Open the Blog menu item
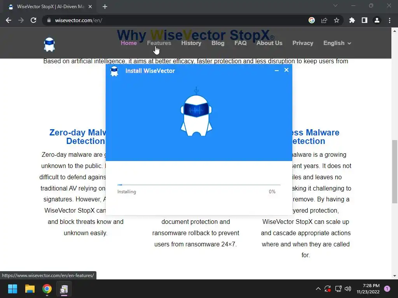This screenshot has height=298, width=398. coord(218,43)
